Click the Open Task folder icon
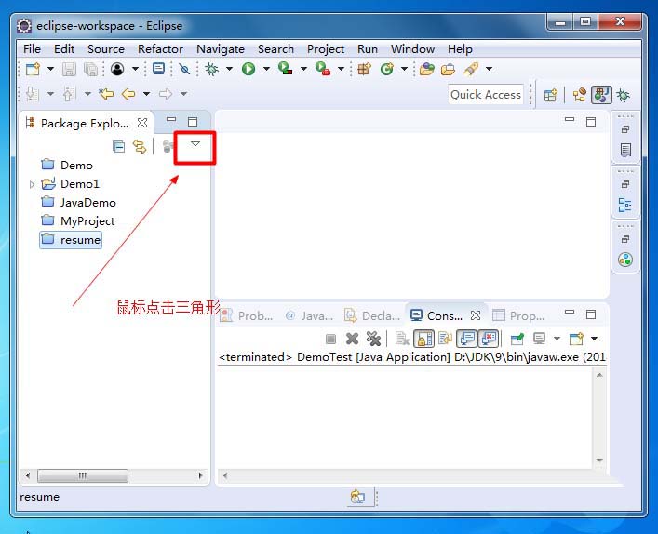 (x=449, y=69)
